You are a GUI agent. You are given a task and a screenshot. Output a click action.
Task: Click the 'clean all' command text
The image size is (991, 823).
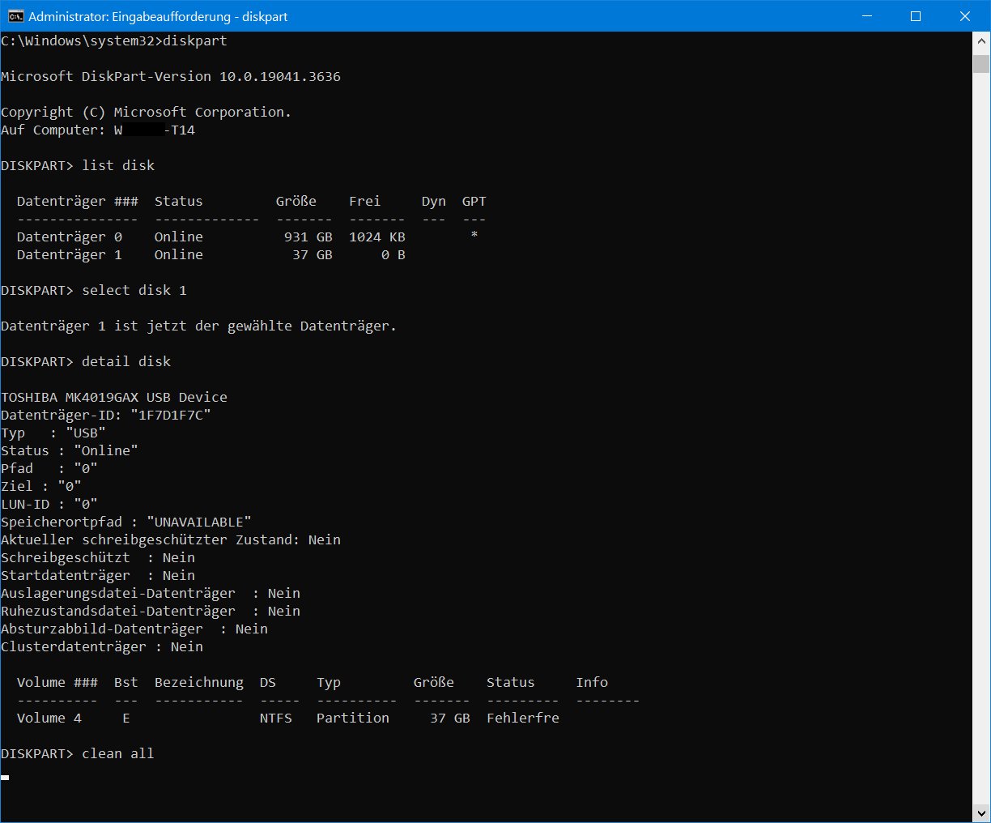pos(118,753)
